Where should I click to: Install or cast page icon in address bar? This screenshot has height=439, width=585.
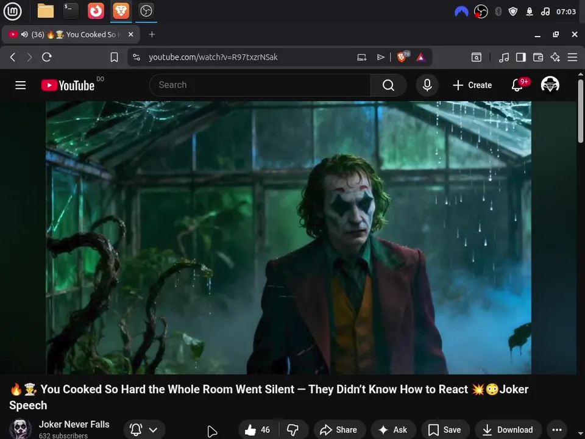coord(361,57)
